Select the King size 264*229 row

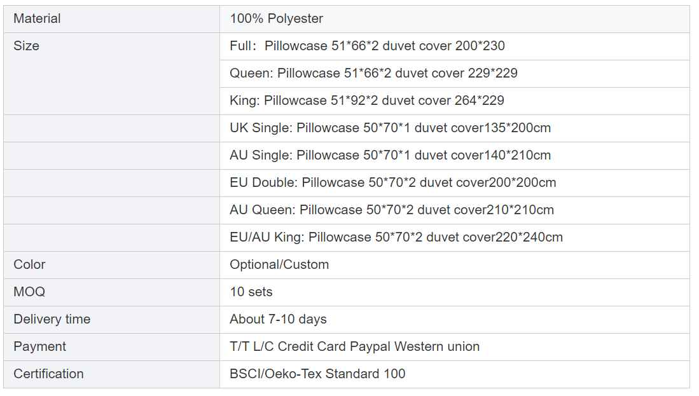click(x=367, y=101)
